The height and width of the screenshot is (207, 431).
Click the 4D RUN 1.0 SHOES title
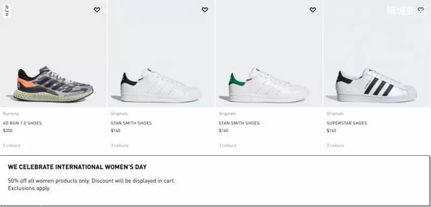(22, 123)
